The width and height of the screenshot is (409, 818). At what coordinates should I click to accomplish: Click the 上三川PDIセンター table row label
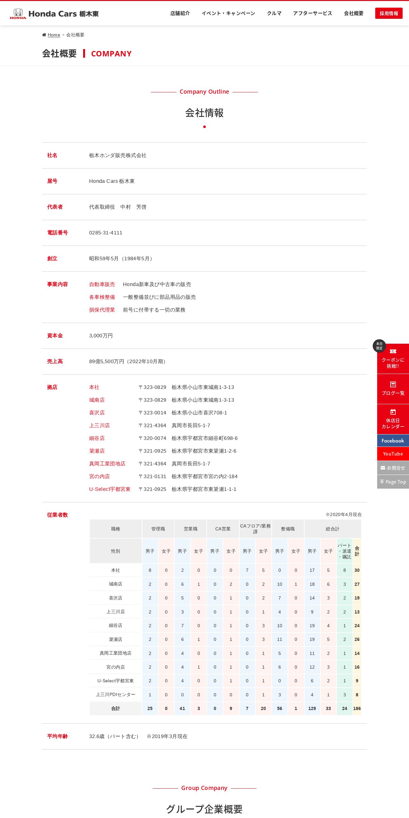(116, 694)
